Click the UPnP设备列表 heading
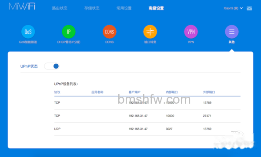 tap(66, 84)
